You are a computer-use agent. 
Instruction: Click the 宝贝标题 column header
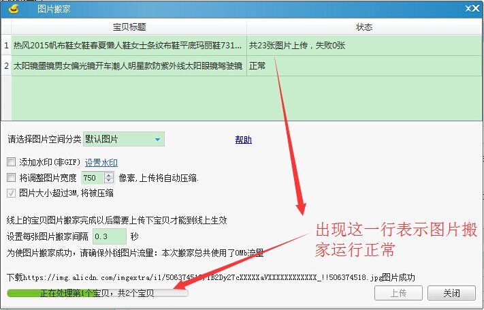pos(129,27)
